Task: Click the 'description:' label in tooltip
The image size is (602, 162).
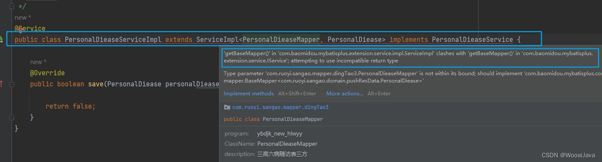Action: tap(240, 154)
